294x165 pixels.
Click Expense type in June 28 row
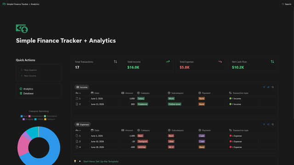tap(236, 147)
